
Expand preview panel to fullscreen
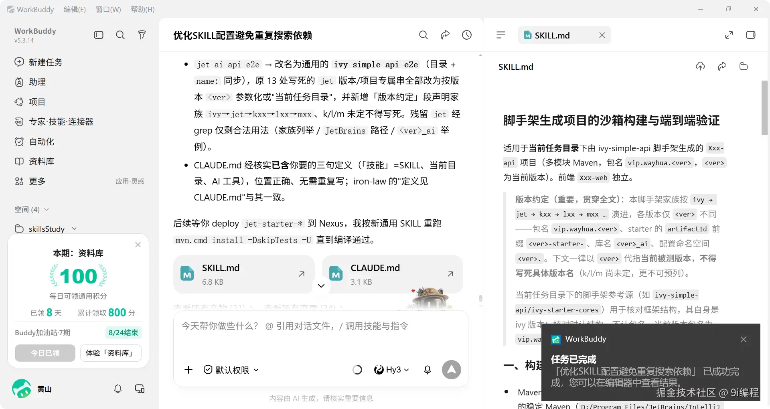(729, 35)
